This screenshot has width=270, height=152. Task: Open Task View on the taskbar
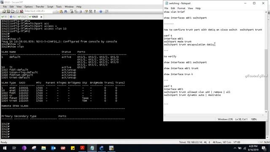click(14, 148)
